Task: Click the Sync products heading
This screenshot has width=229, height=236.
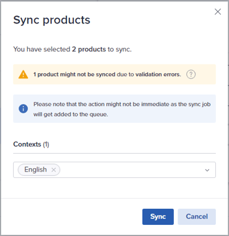Action: (52, 20)
